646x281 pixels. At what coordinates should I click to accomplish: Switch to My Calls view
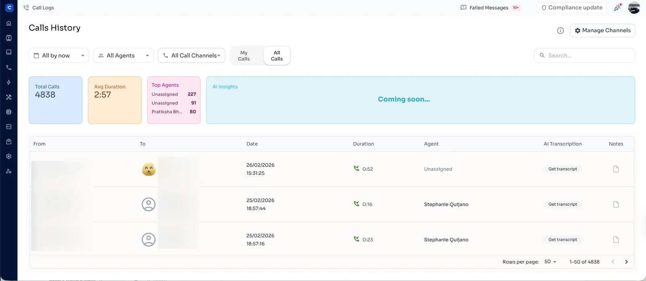coord(244,56)
